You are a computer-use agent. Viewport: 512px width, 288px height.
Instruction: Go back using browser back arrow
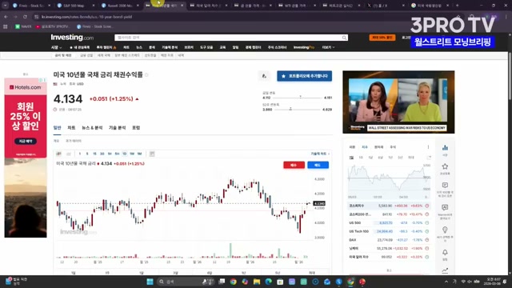(6, 17)
